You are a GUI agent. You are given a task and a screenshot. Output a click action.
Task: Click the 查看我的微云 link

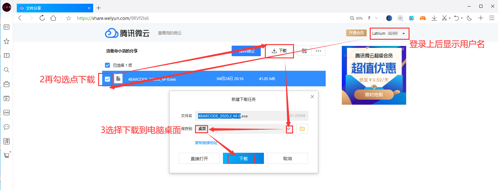click(x=170, y=33)
